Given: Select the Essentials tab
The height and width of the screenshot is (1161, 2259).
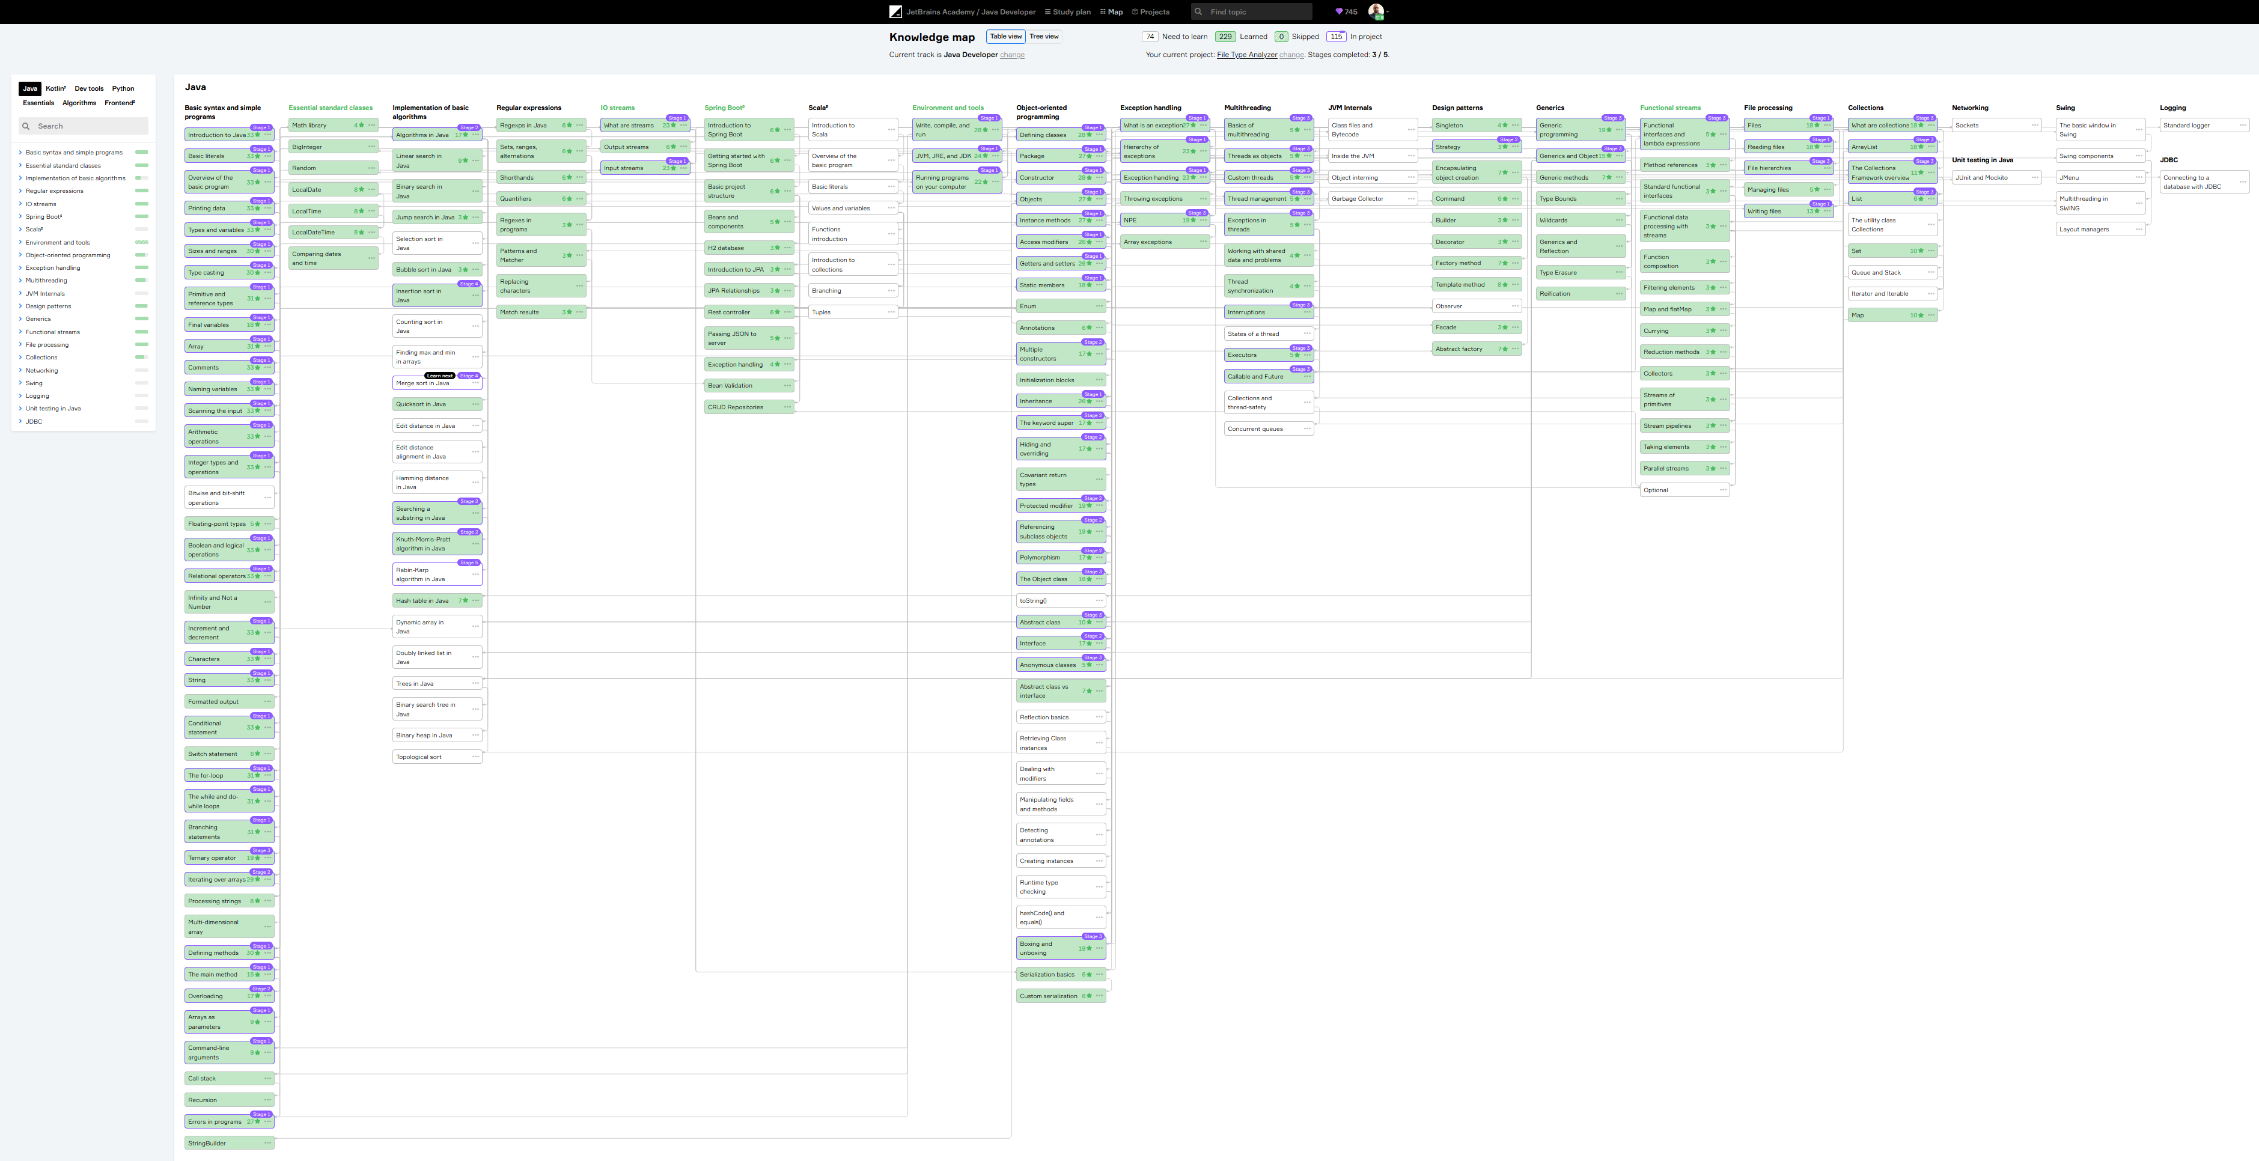Looking at the screenshot, I should pyautogui.click(x=38, y=103).
